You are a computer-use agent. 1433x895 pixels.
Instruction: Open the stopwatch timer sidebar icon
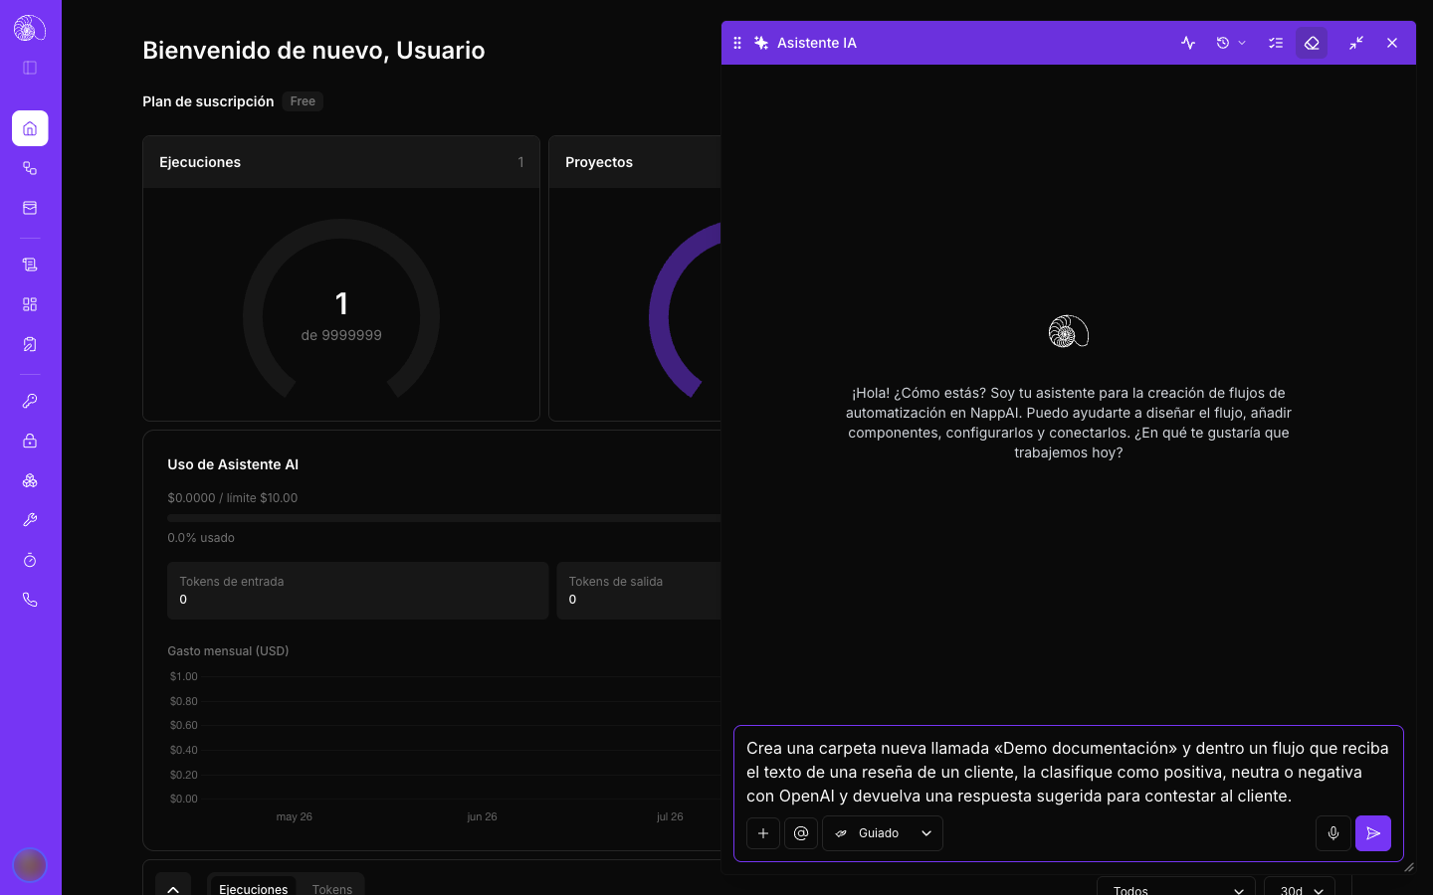coord(30,560)
